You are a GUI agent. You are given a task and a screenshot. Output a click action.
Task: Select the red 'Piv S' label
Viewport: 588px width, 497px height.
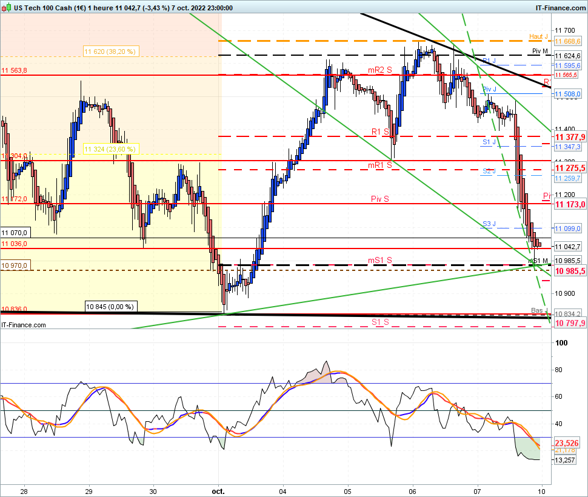click(380, 199)
